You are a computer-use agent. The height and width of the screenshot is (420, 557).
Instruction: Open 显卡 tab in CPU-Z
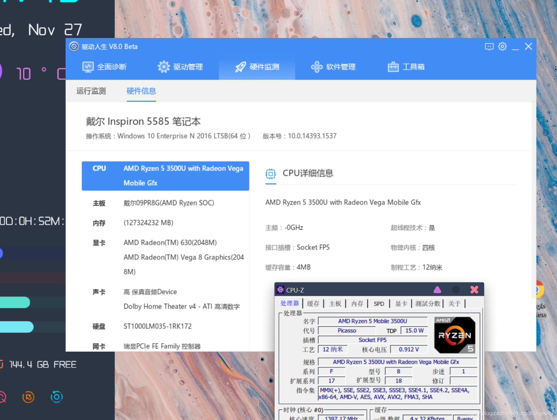point(401,304)
